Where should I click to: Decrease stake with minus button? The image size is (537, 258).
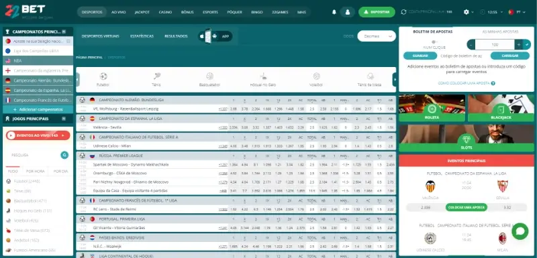tap(471, 44)
